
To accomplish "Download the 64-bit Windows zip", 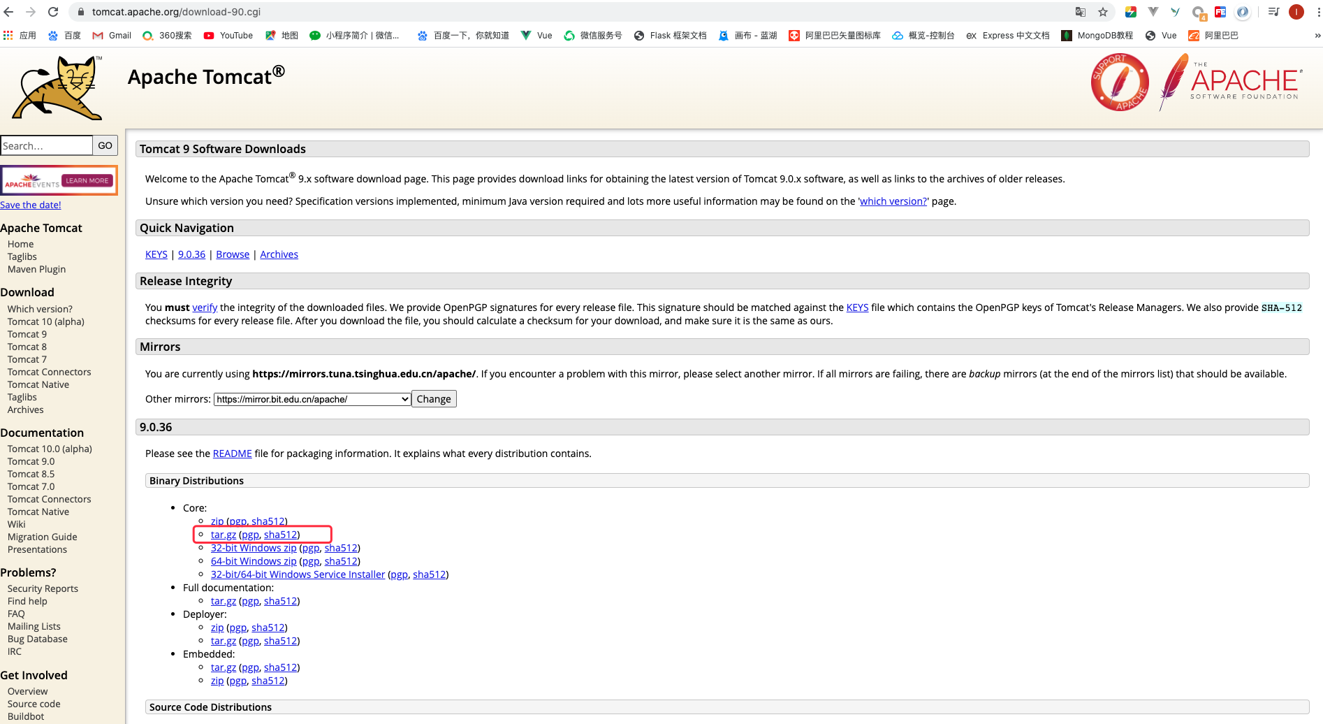I will point(254,561).
